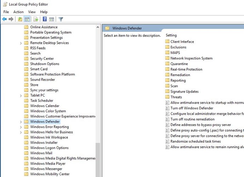244x177 pixels.
Task: Select Windows Messenger tree item
Action: point(46,169)
